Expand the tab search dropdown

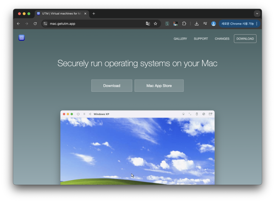coord(257,13)
